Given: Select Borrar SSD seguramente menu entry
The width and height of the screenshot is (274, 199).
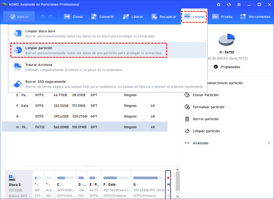Looking at the screenshot, I should (108, 84).
